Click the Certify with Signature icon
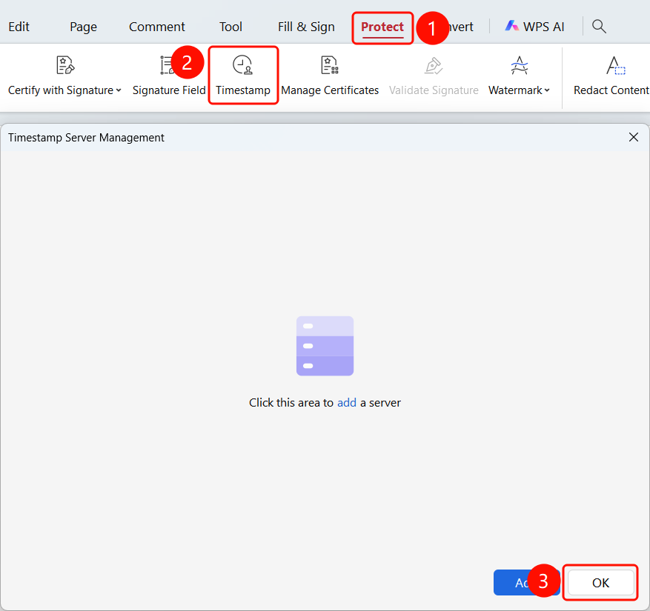The image size is (650, 611). (65, 65)
